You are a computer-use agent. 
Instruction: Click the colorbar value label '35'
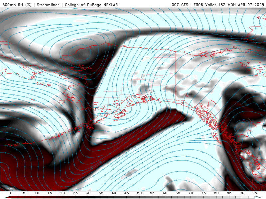[x=101, y=193]
